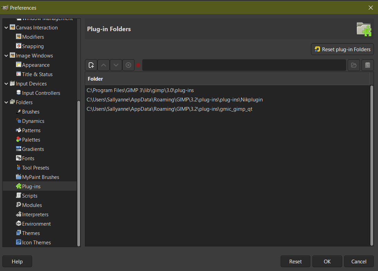Collapse the Input Devices section
The image size is (378, 271).
click(6, 84)
